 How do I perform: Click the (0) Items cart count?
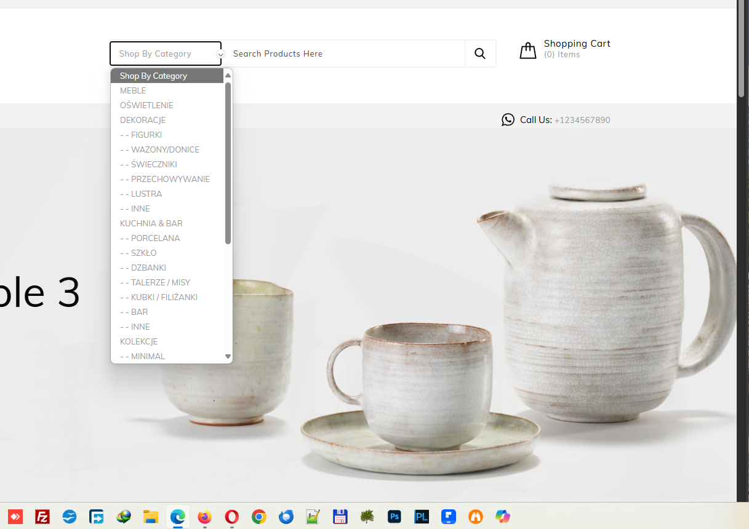(x=562, y=55)
